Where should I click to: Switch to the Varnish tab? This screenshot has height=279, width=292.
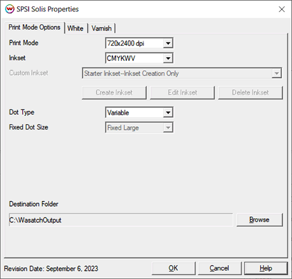102,29
